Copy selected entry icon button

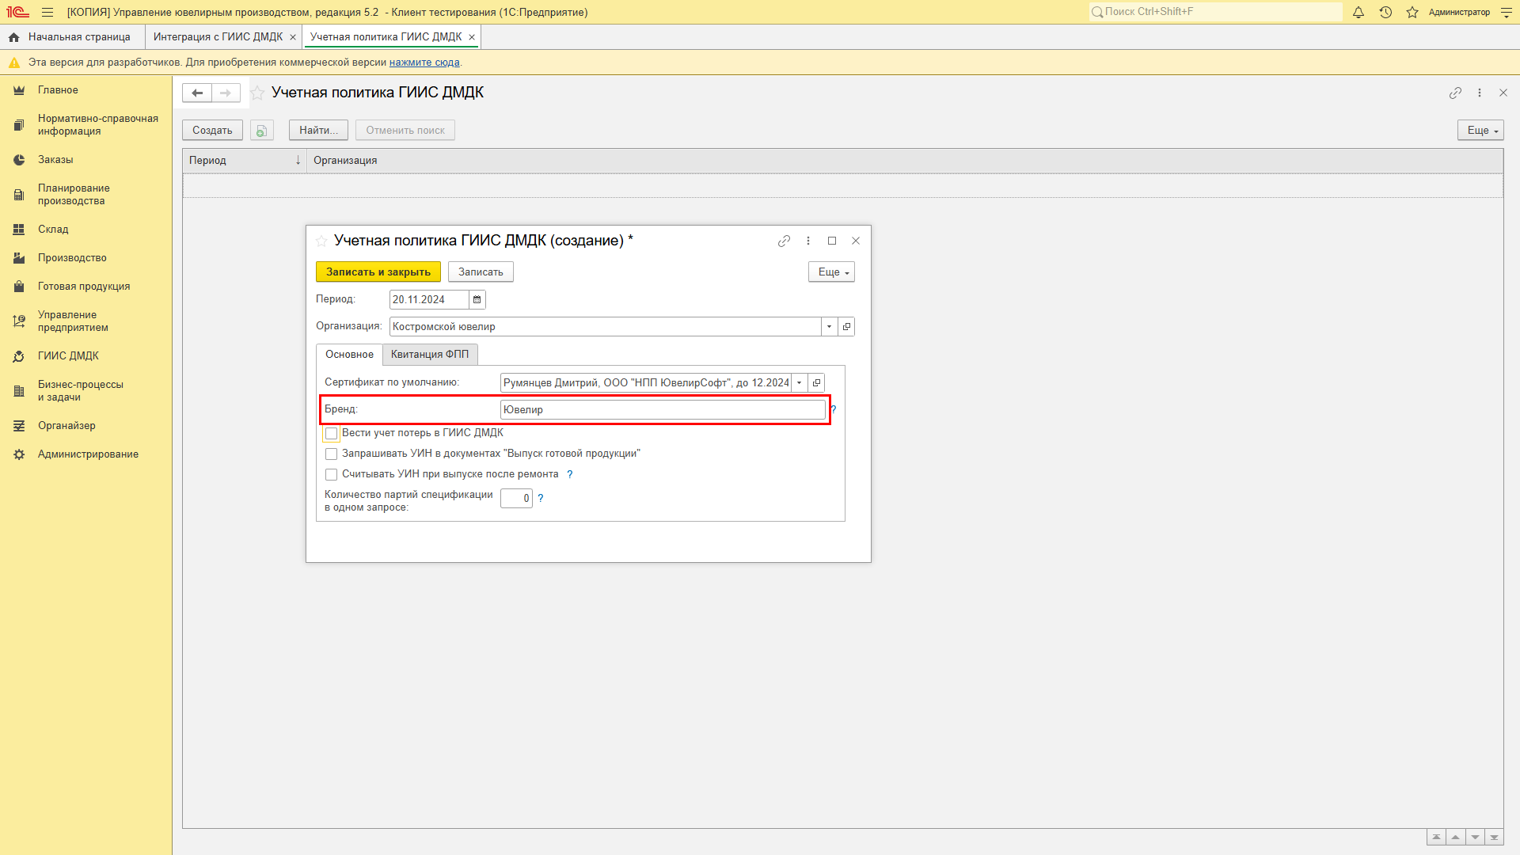click(262, 131)
